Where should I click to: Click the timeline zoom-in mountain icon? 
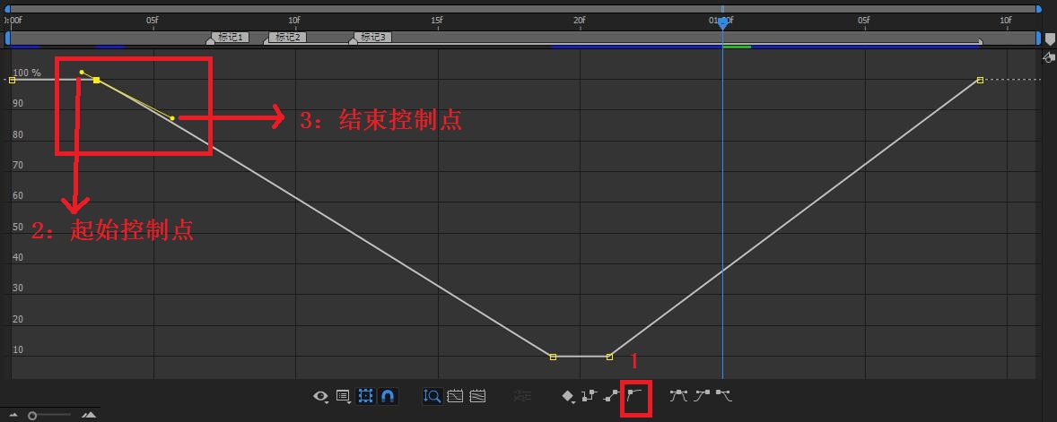coord(89,415)
